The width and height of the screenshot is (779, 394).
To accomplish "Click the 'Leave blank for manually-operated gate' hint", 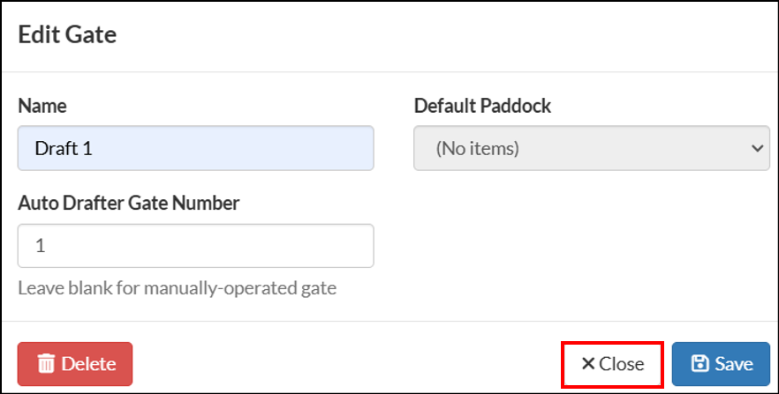I will pos(178,288).
